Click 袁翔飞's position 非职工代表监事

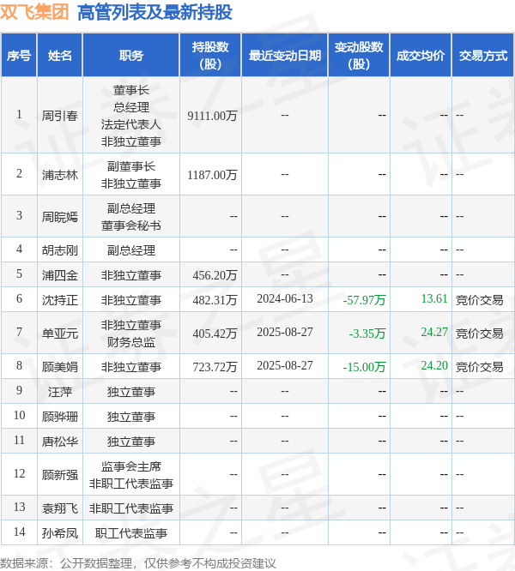pos(131,508)
